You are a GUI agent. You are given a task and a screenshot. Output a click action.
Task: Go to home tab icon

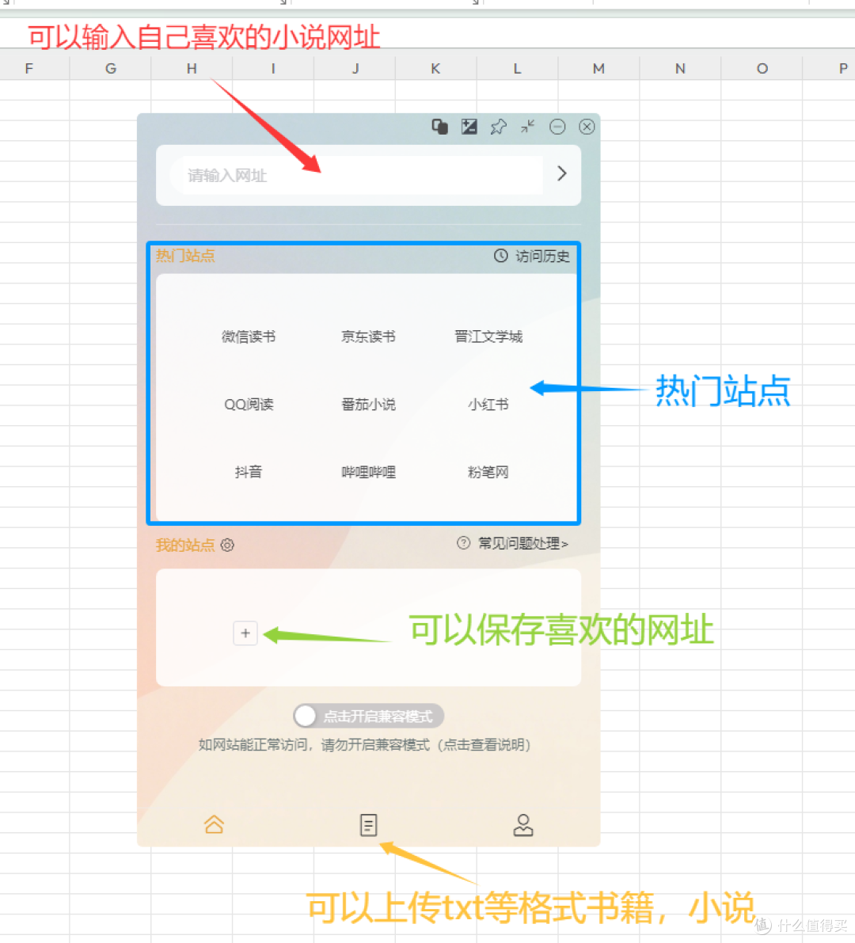[214, 824]
